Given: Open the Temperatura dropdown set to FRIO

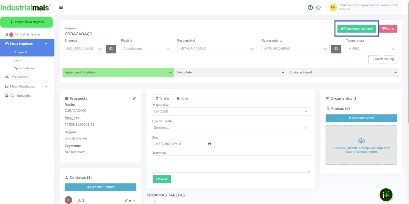Looking at the screenshot, I should (371, 49).
